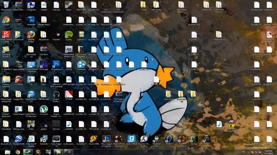Open Adobe After Effects shortcut
The image size is (277, 155).
tap(69, 52)
